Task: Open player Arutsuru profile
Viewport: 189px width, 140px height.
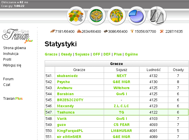Action: tap(65, 88)
